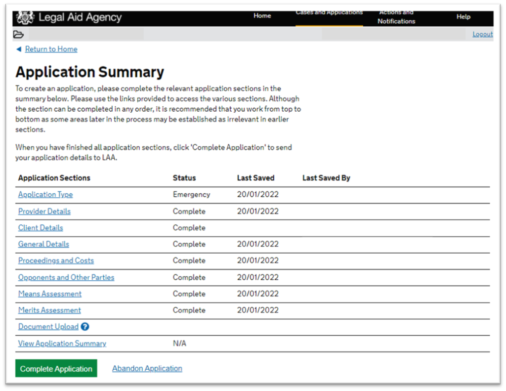The width and height of the screenshot is (506, 391).
Task: Click the Document Upload help icon
Action: 85,327
